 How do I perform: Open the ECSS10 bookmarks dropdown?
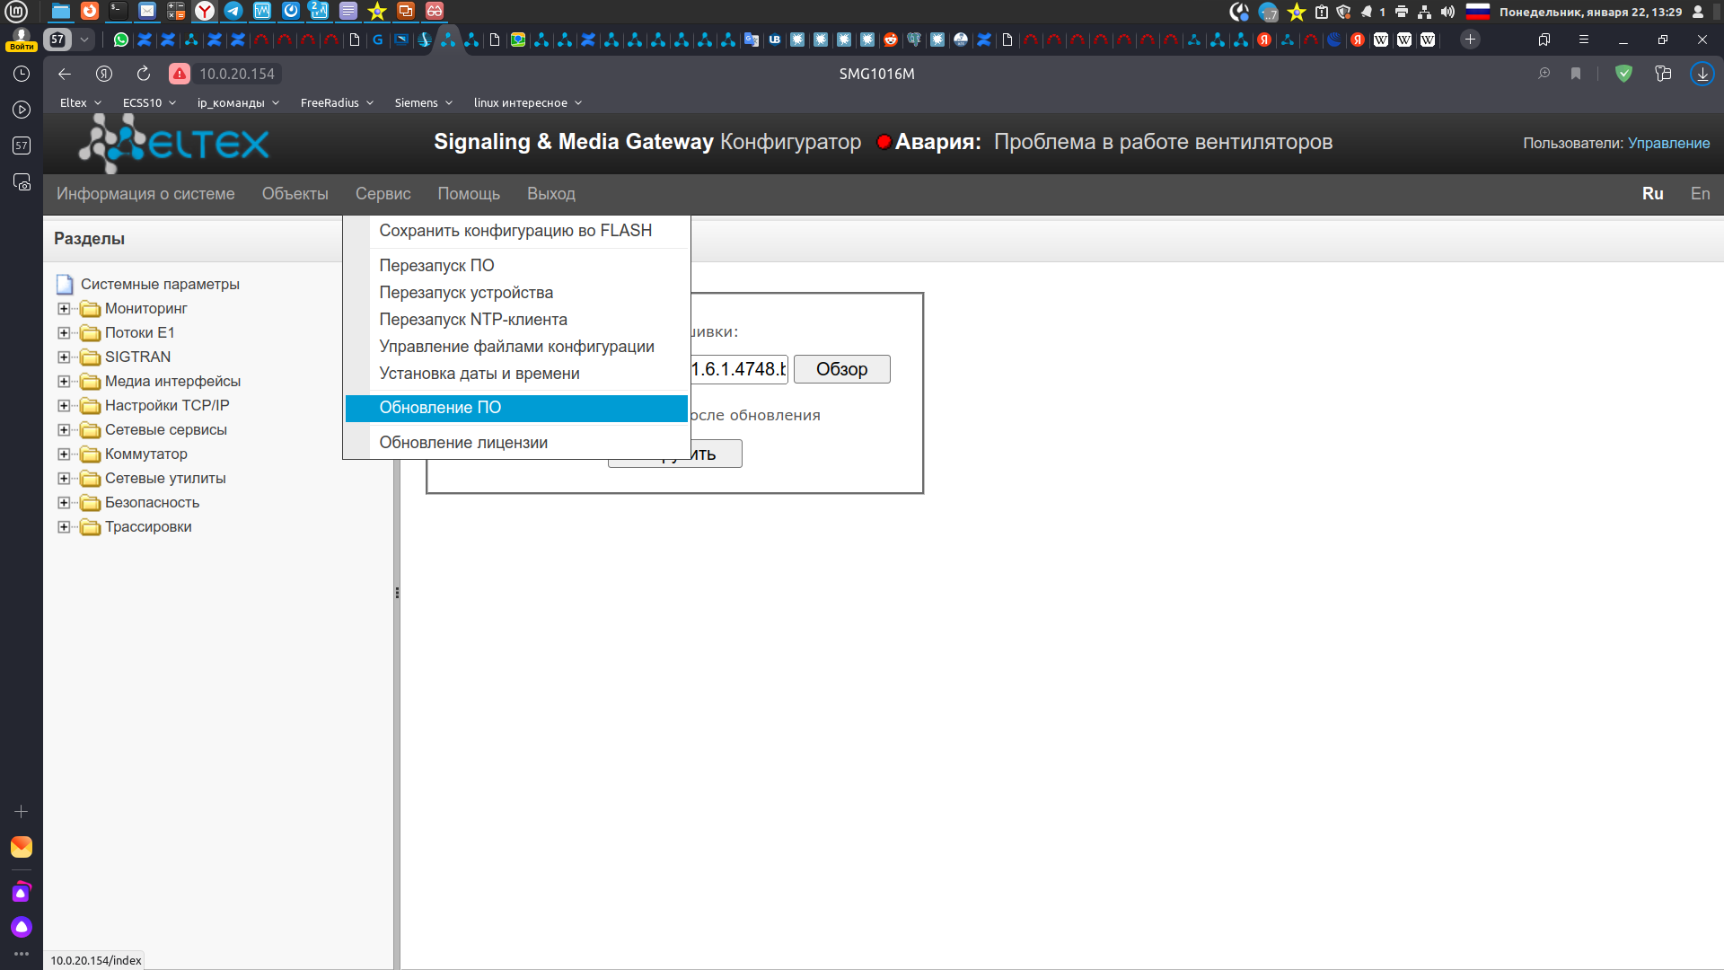pos(149,103)
